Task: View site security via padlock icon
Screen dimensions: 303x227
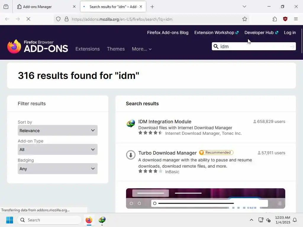Action: (67, 19)
